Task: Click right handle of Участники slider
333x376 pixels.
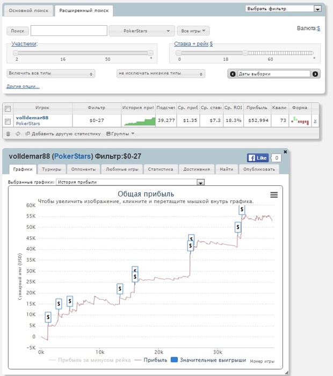Action: tap(150, 53)
